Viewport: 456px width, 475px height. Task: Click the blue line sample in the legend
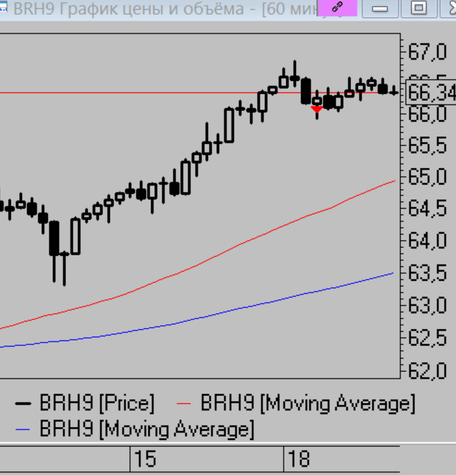click(x=23, y=429)
